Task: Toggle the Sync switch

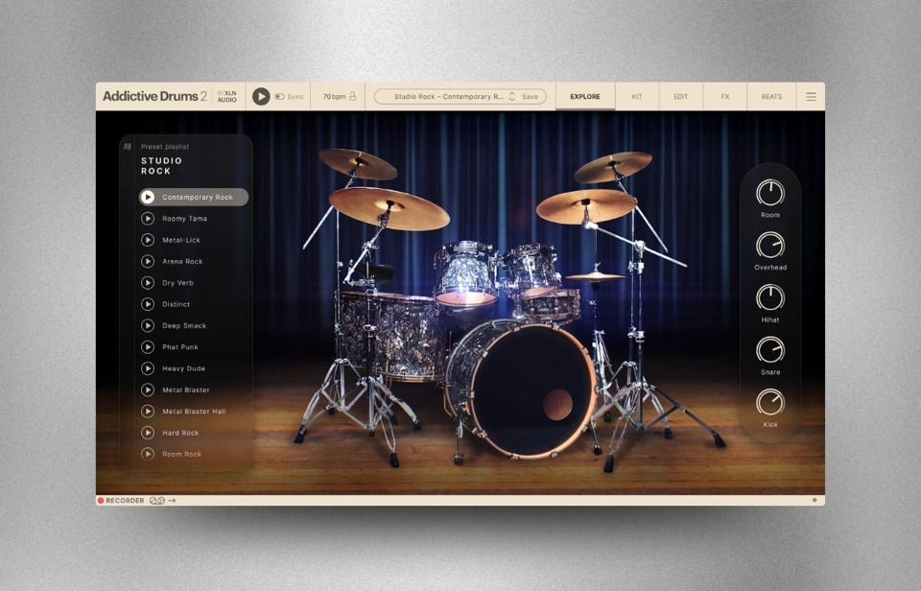Action: click(x=279, y=96)
